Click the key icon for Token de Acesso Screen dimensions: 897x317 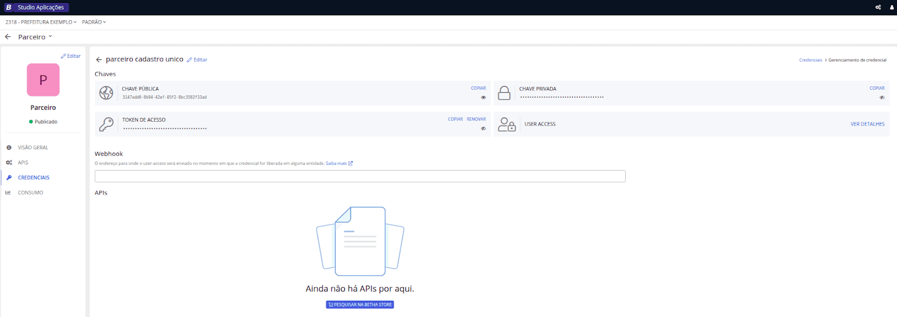tap(107, 124)
